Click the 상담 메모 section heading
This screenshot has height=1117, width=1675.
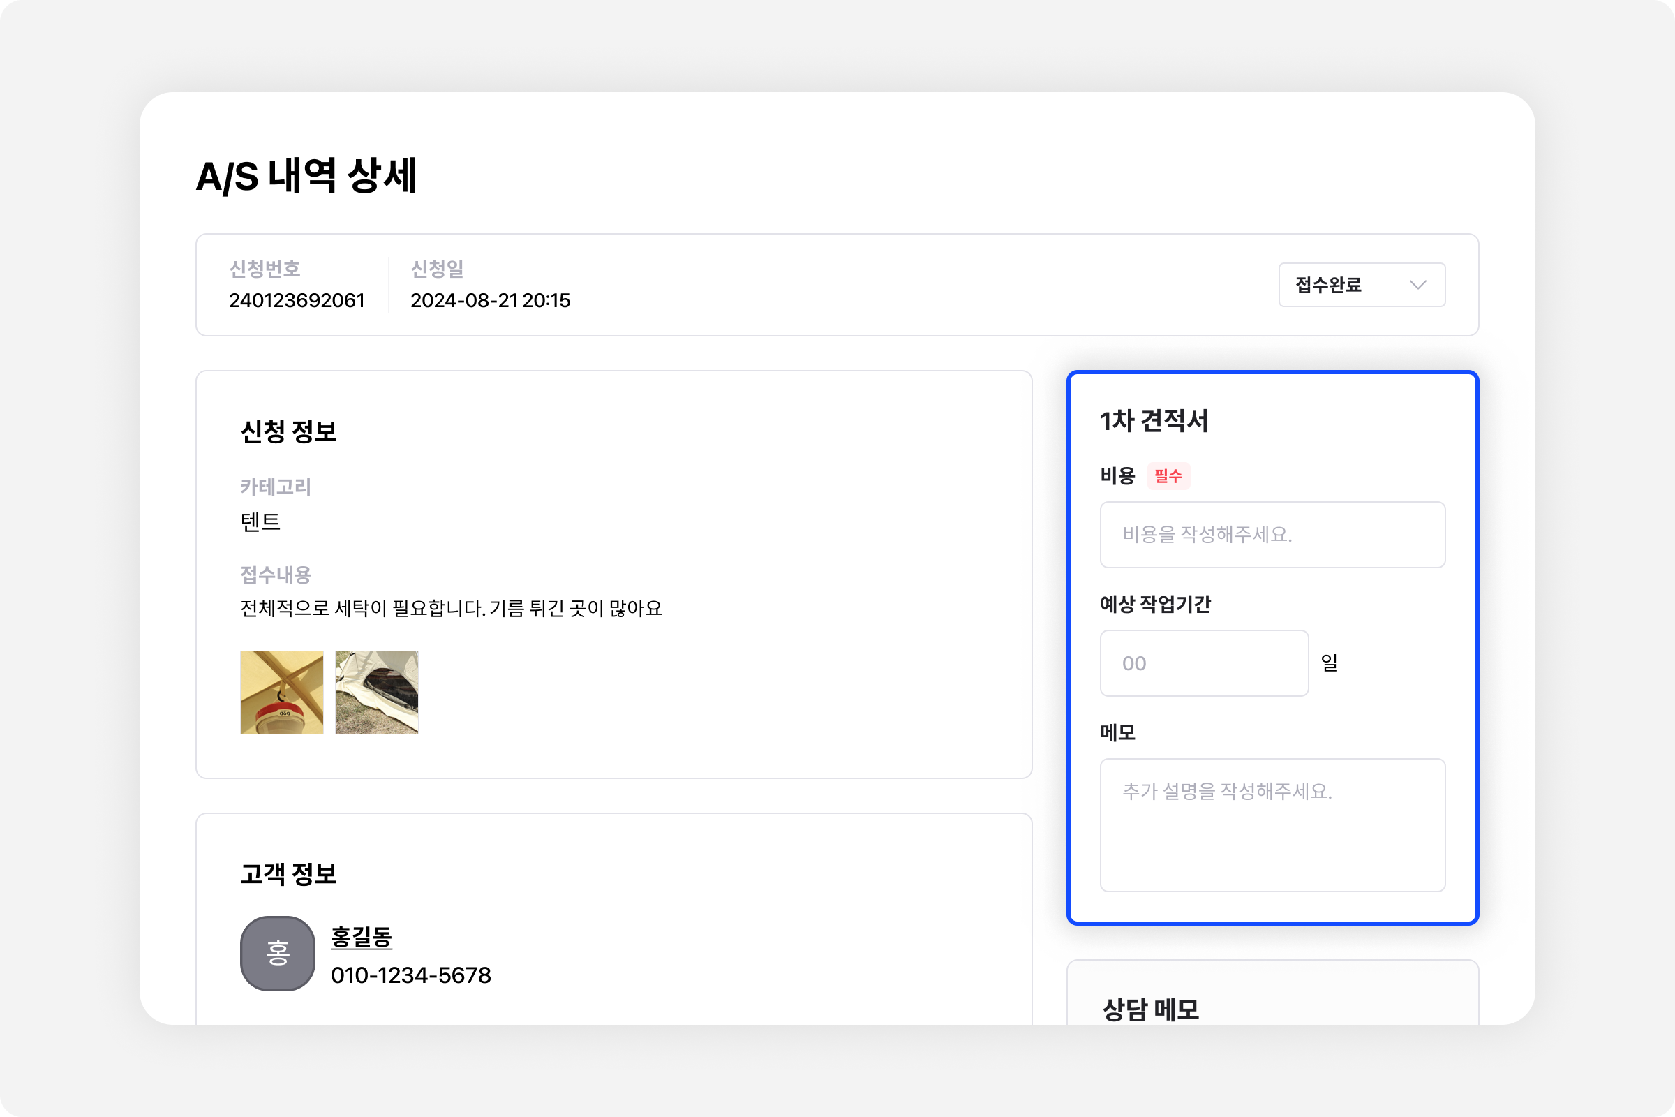pyautogui.click(x=1150, y=1009)
